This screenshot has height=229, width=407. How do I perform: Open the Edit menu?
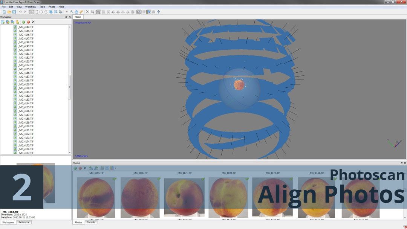[11, 7]
